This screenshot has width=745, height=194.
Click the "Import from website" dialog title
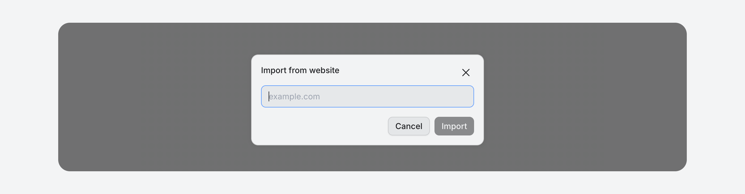[x=300, y=70]
